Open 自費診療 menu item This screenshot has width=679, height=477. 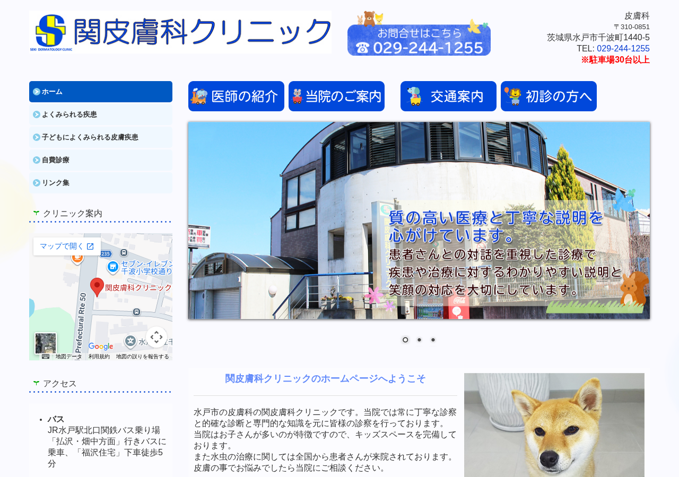point(101,160)
